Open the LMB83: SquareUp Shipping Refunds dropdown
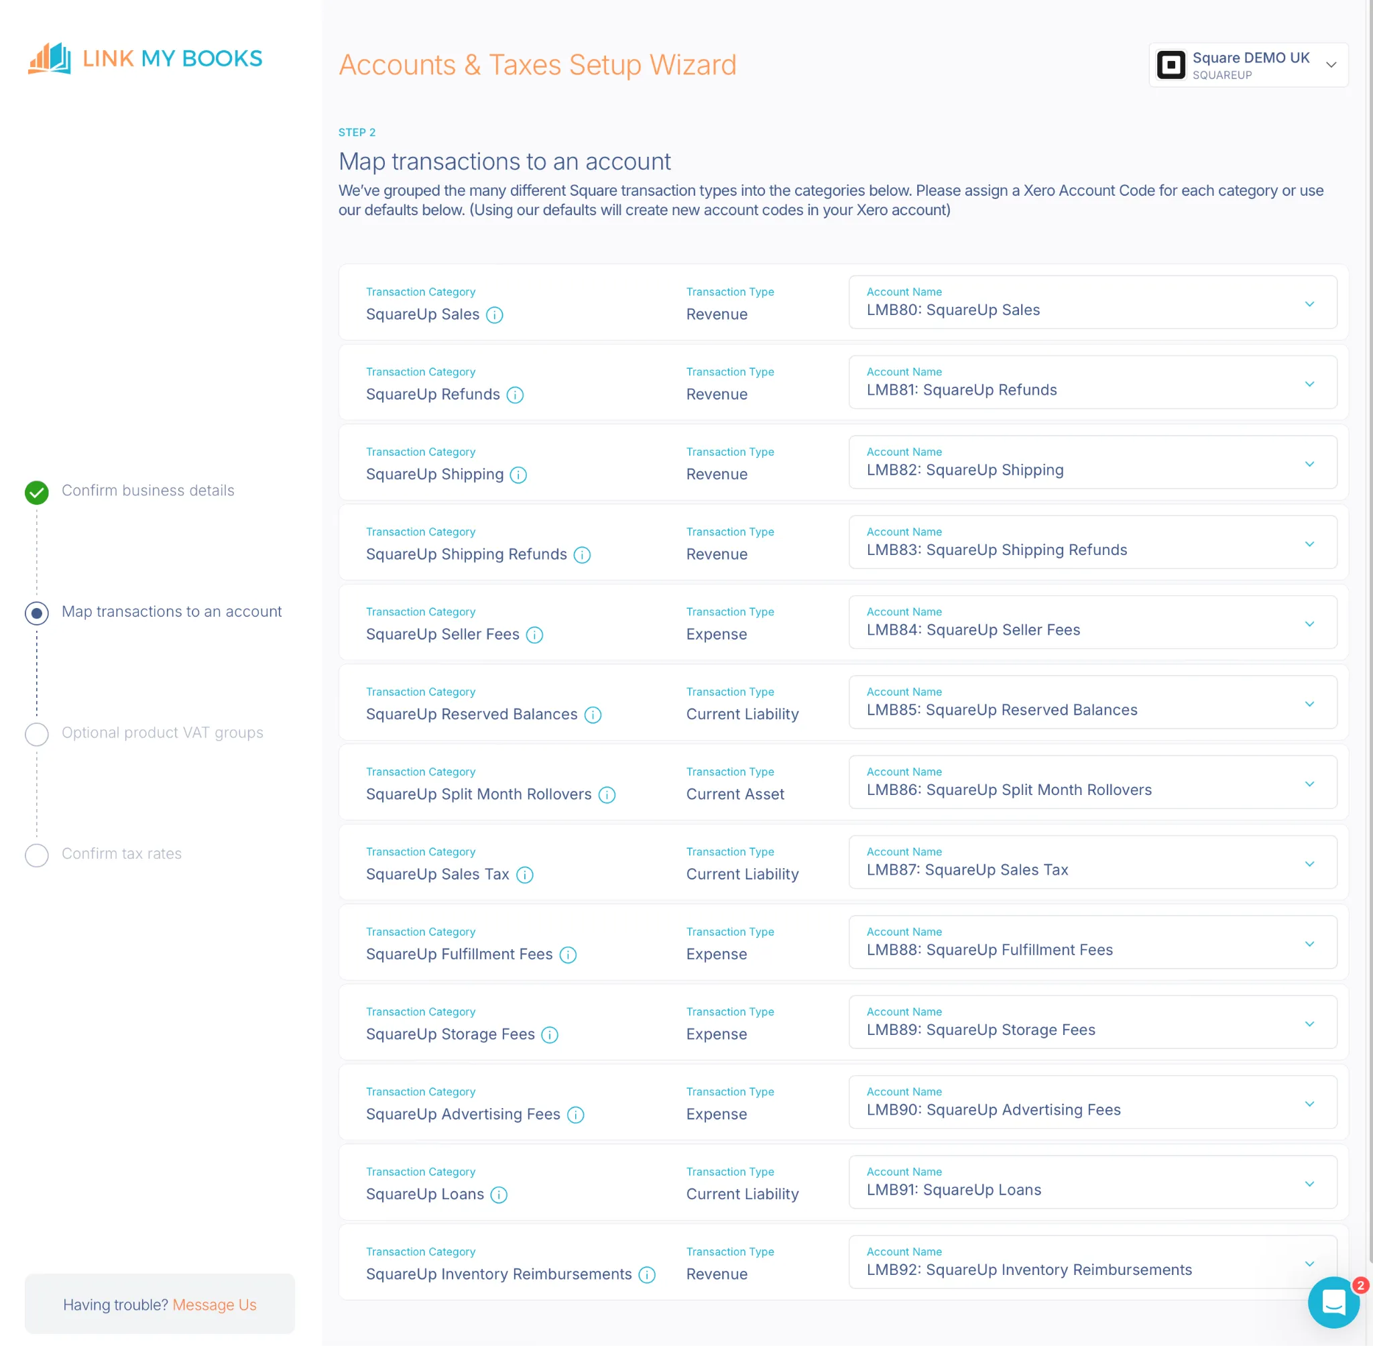Viewport: 1373px width, 1346px height. tap(1092, 542)
